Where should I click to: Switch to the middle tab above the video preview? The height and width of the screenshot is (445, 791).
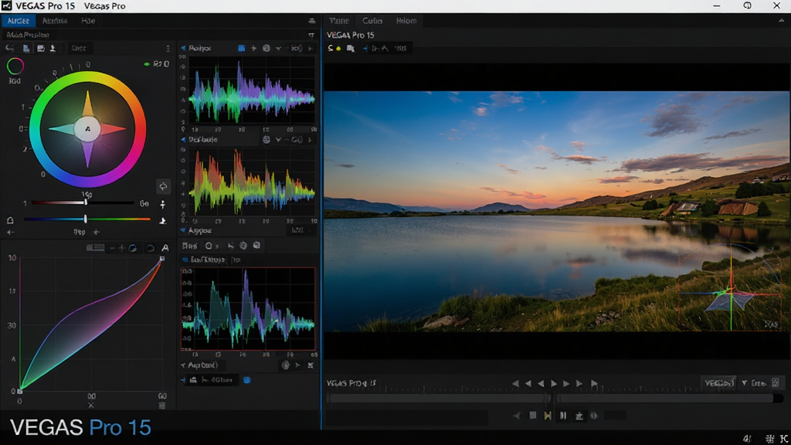(372, 21)
